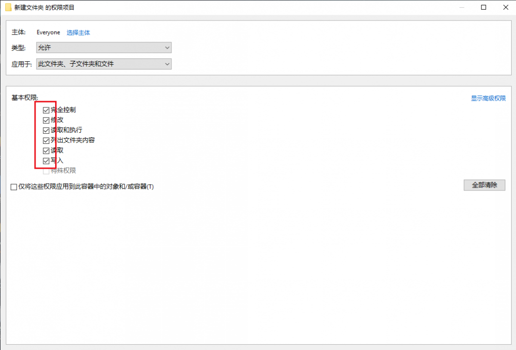Open the 应用于 dropdown list
This screenshot has width=516, height=350.
click(x=104, y=64)
